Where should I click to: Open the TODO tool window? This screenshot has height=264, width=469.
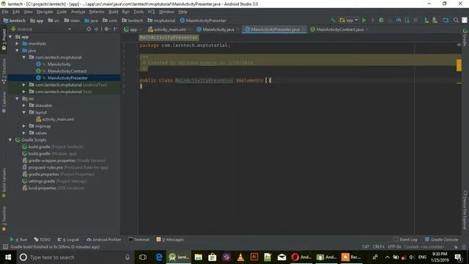tap(43, 240)
